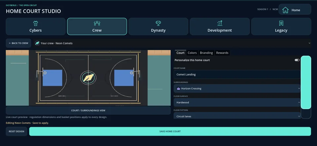Viewport: 317px width, 146px height.
Task: Switch to the Court tab
Action: pos(180,53)
